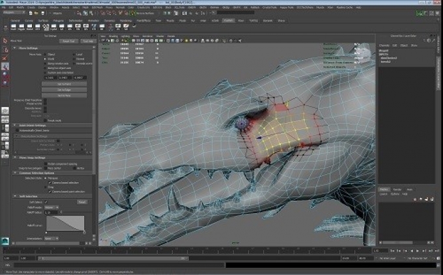Click the Set to Edge button

(63, 89)
